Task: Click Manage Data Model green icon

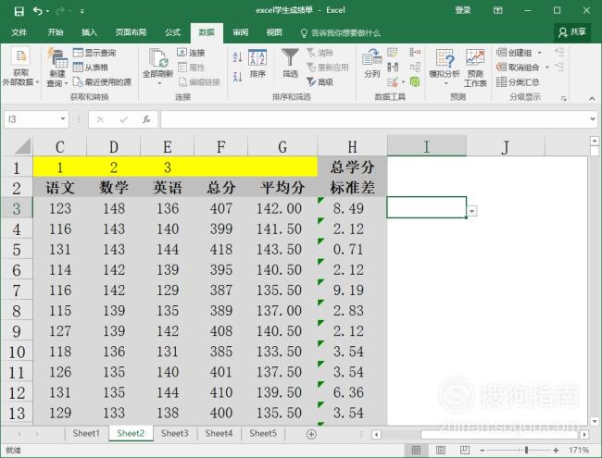Action: click(415, 81)
